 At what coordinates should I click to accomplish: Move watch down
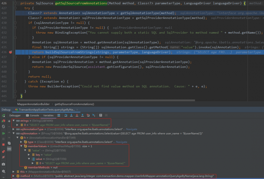pyautogui.click(x=9, y=138)
